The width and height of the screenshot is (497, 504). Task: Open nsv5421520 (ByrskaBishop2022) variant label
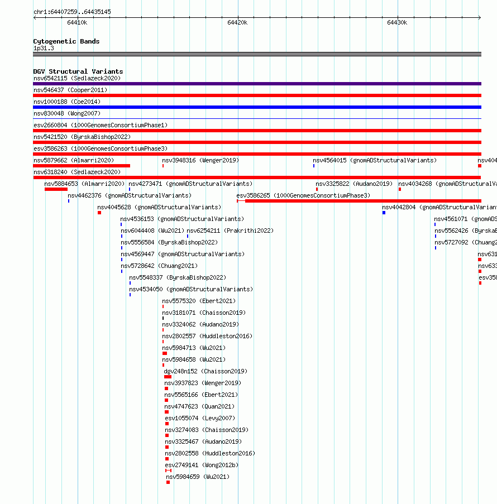(x=82, y=137)
